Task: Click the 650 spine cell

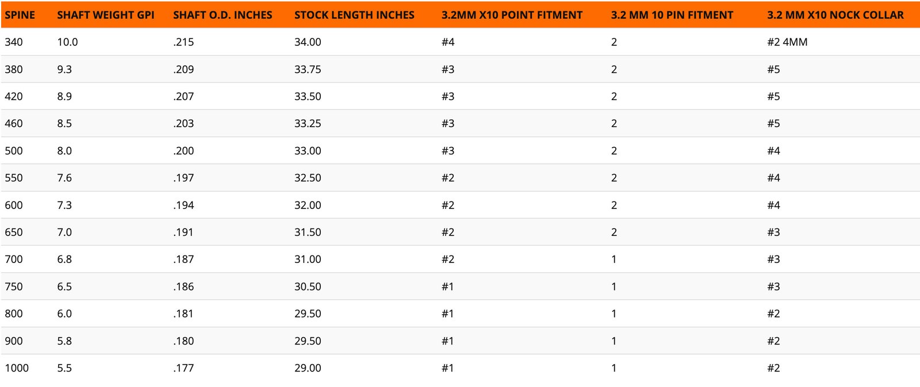Action: tap(14, 233)
